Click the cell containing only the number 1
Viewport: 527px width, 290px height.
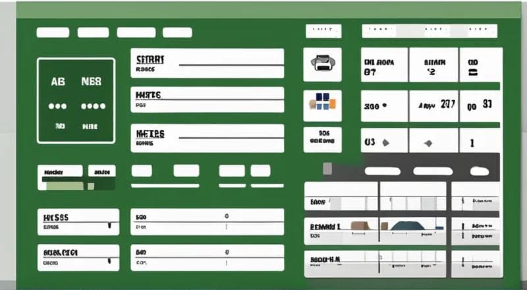[x=481, y=140]
